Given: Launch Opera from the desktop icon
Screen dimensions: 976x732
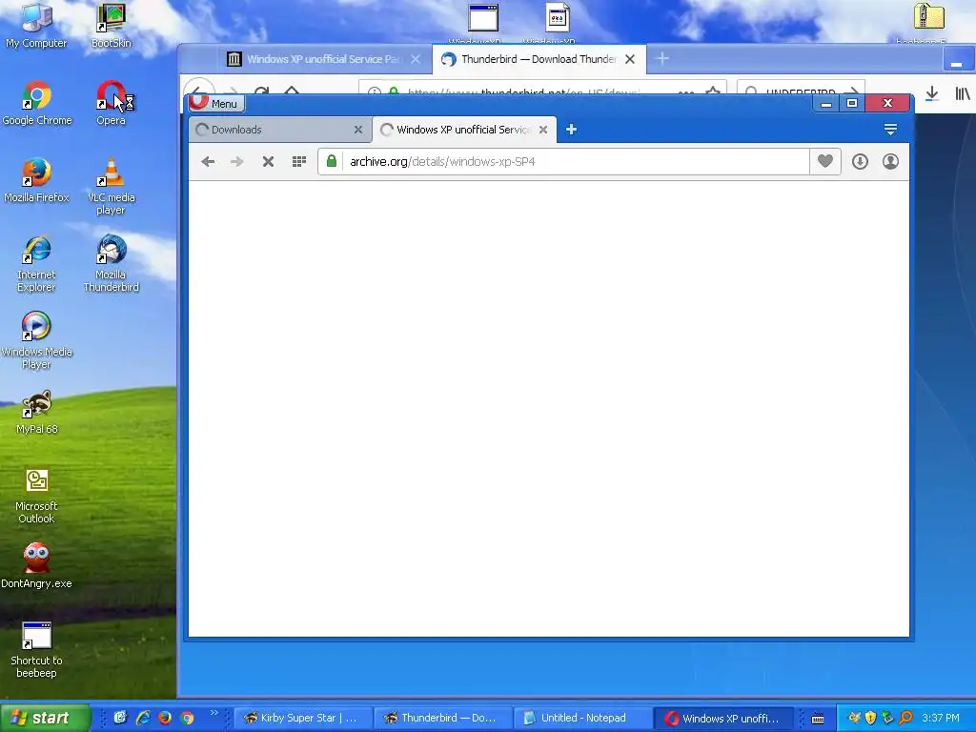Looking at the screenshot, I should coord(111,103).
